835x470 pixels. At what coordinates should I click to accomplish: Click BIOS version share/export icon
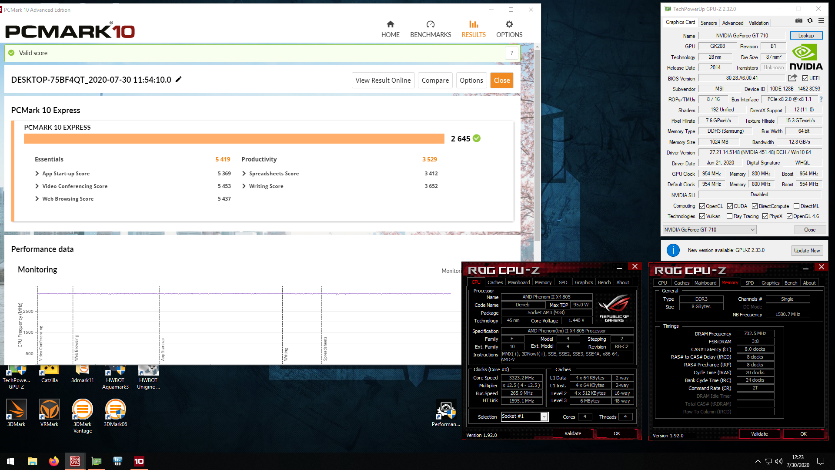pos(792,78)
